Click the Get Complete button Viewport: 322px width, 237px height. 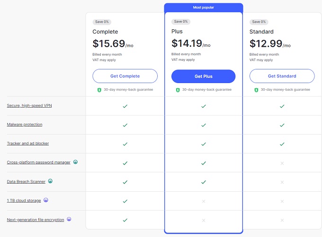click(x=125, y=76)
